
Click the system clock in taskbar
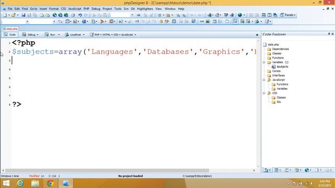(x=325, y=183)
